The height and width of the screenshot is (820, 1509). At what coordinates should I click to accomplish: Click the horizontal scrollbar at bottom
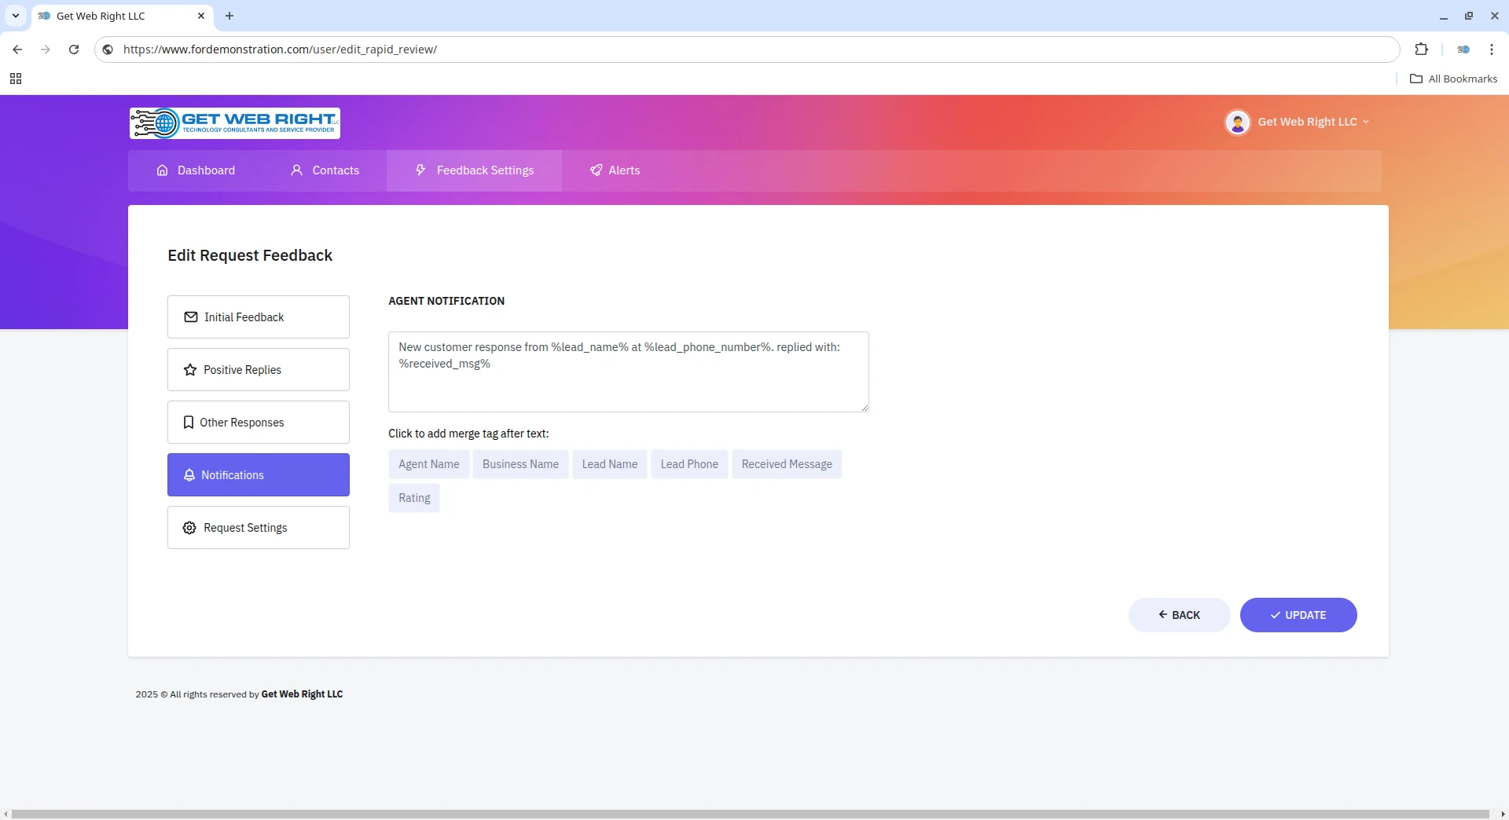(751, 815)
